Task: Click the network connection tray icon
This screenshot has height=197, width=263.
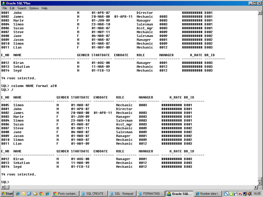Action: (236, 194)
